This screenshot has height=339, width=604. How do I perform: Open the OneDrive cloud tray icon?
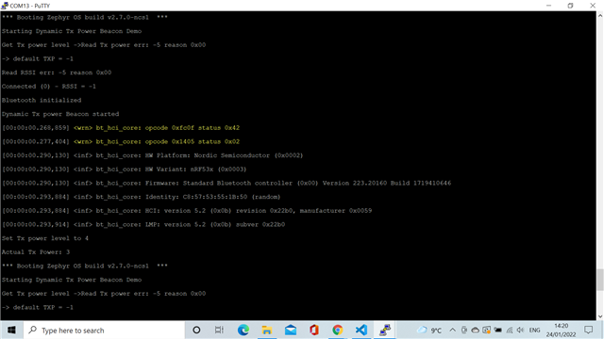[x=476, y=330]
